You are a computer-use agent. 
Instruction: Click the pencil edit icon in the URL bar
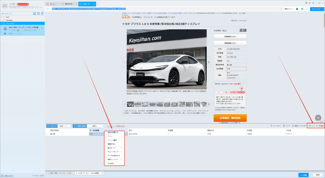click(x=282, y=9)
